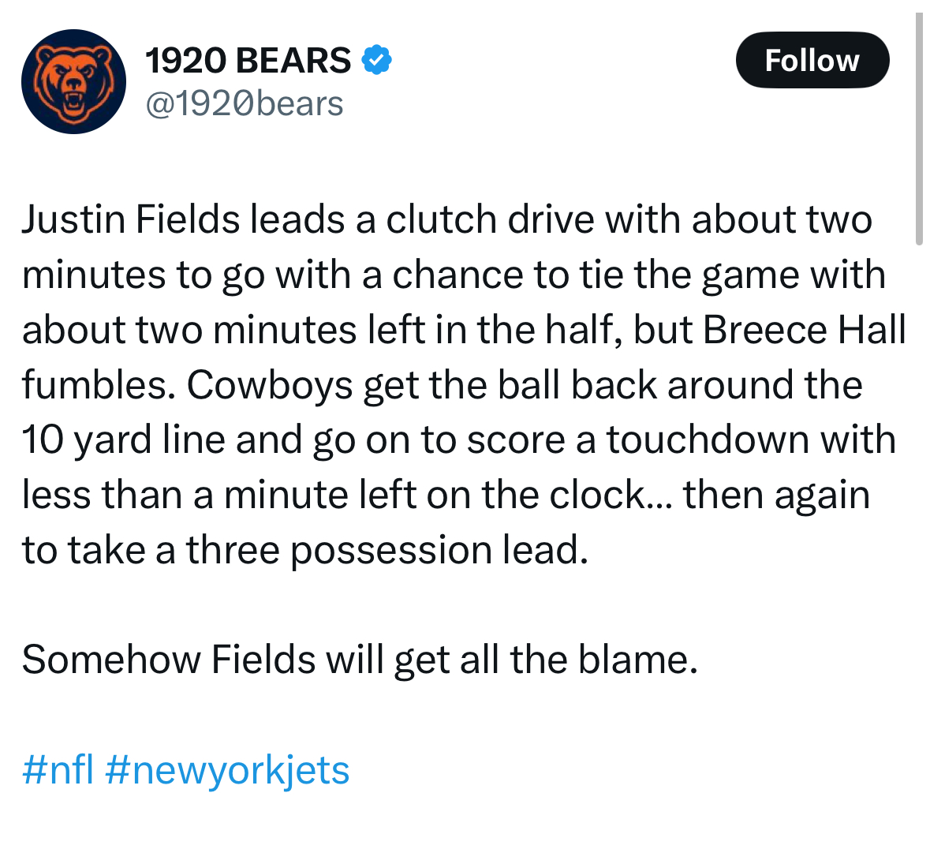Click the 'Somehow Fields will get all the blame' line
This screenshot has height=849, width=930.
(x=360, y=659)
